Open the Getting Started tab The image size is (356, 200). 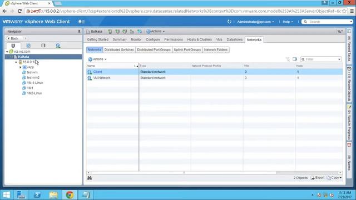(x=98, y=39)
